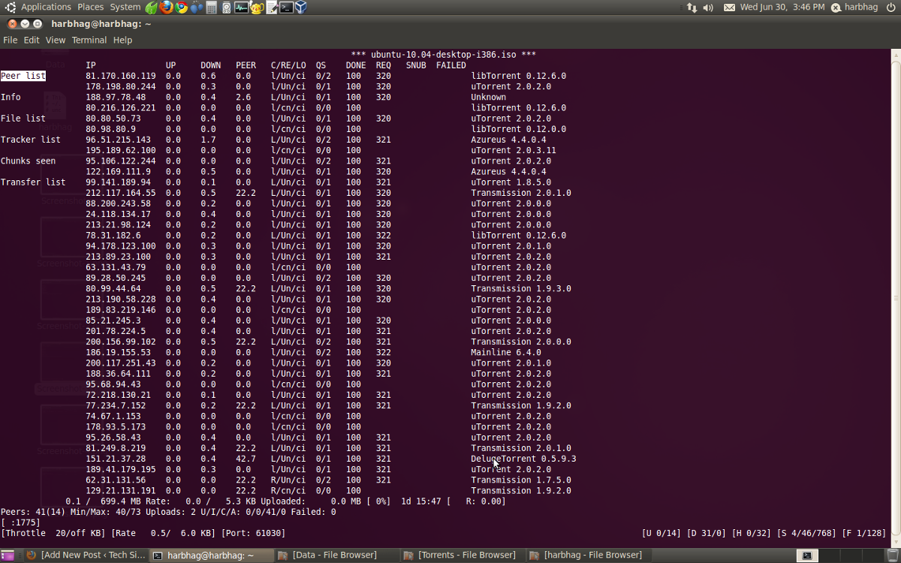Screen dimensions: 901x563
Task: Open the network connections indicator
Action: pos(692,8)
